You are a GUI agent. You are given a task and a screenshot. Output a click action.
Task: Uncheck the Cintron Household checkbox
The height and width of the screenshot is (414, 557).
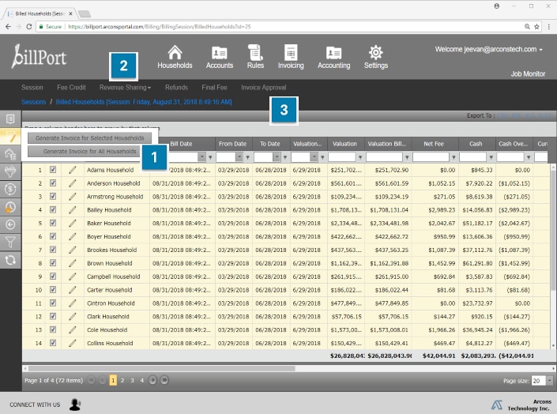tap(53, 303)
